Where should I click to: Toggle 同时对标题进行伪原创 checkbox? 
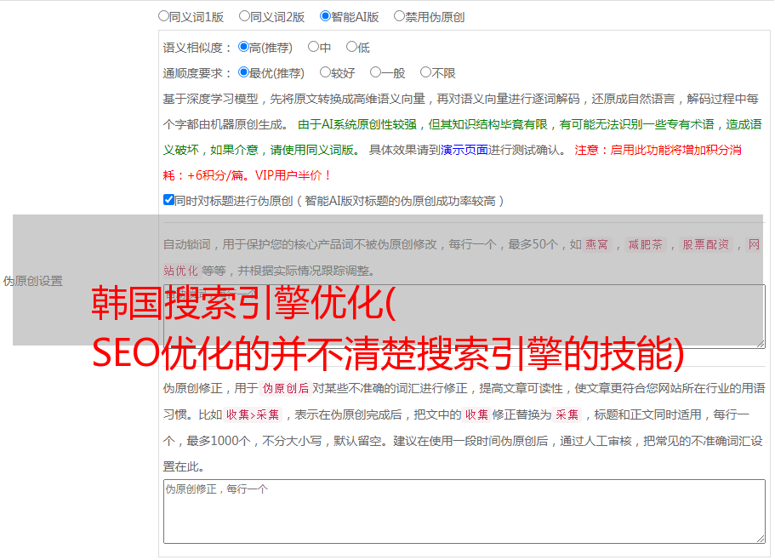pos(168,200)
